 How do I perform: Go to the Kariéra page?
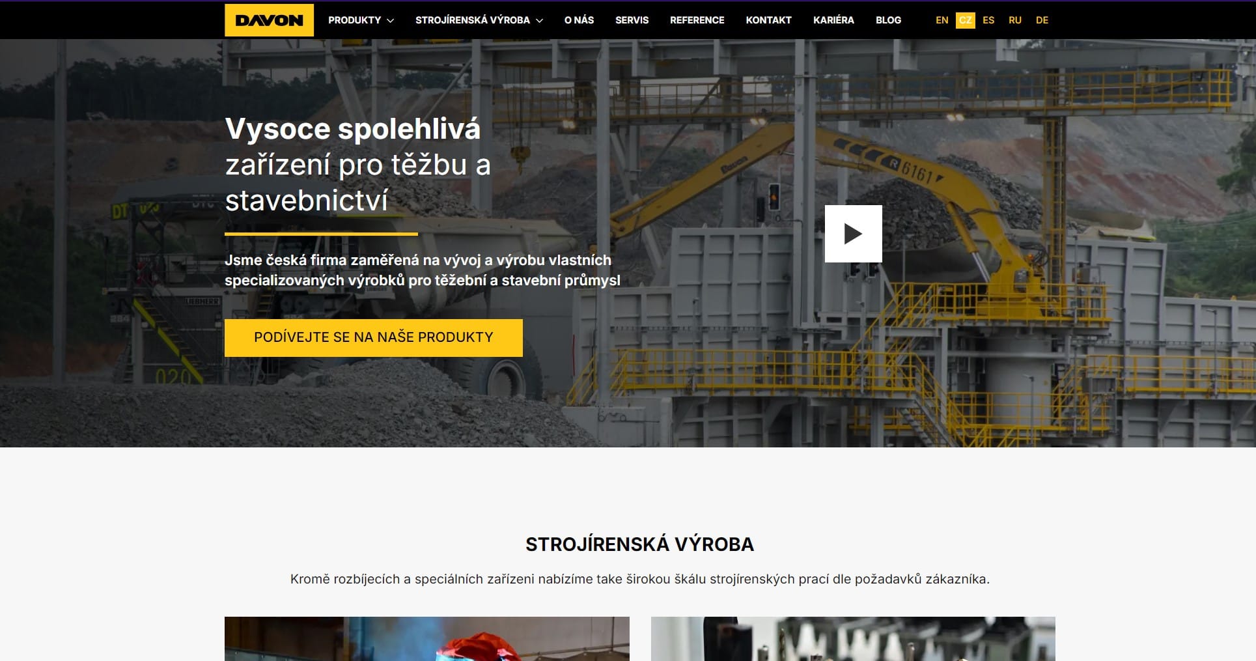click(833, 20)
